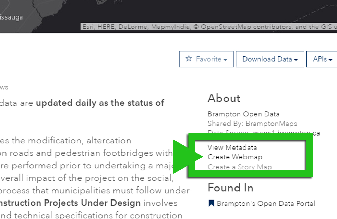Screen dimensions: 337x219
Task: Click the bookmark icon beside Brampton's Open Data Portal
Action: (210, 204)
